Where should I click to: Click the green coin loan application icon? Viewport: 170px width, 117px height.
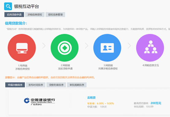[65, 48]
